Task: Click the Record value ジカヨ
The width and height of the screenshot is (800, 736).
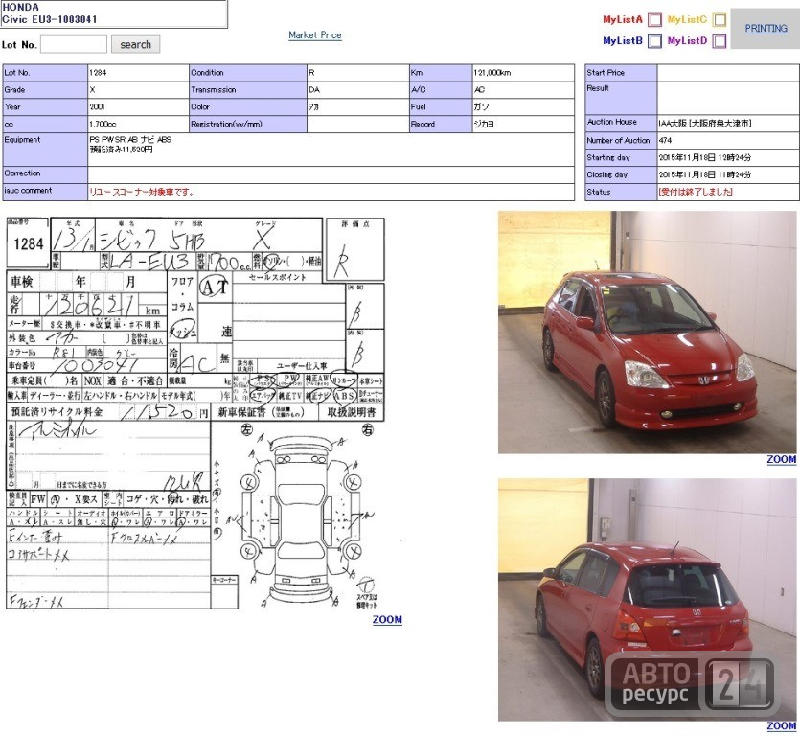Action: click(x=484, y=124)
